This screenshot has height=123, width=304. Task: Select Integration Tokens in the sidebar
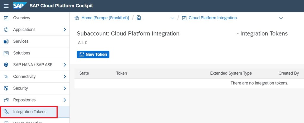[30, 112]
